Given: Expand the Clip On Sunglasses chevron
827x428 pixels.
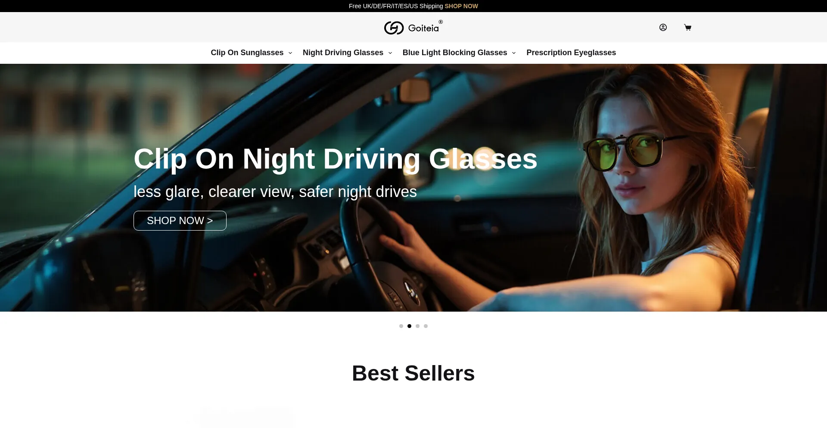Looking at the screenshot, I should (290, 53).
